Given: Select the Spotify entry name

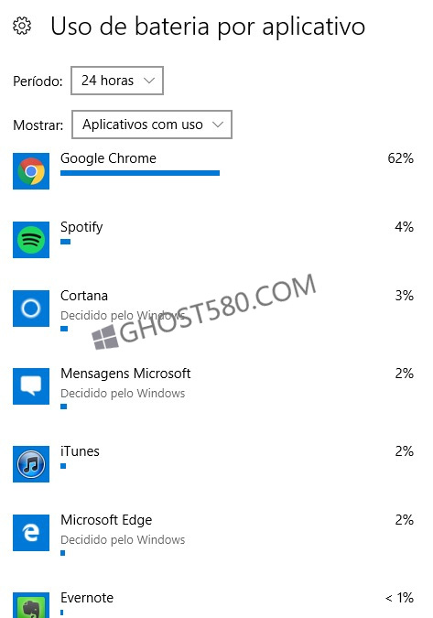Looking at the screenshot, I should (x=81, y=227).
